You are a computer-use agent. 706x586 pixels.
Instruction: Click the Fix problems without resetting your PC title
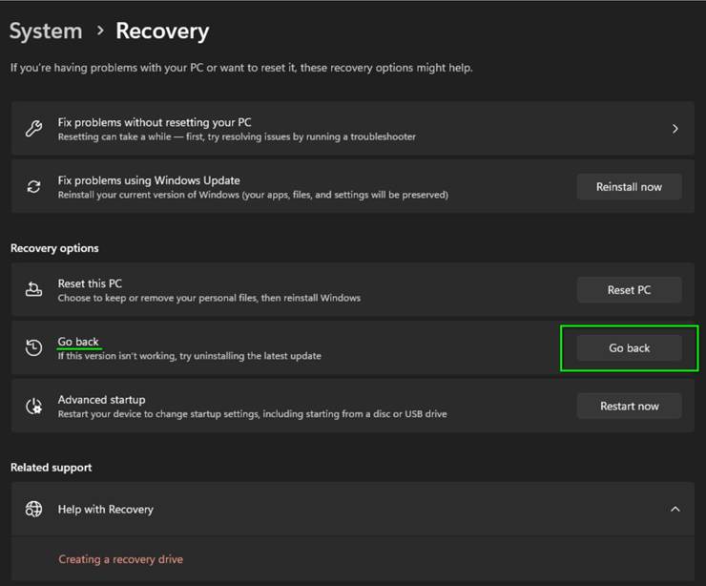click(x=155, y=122)
